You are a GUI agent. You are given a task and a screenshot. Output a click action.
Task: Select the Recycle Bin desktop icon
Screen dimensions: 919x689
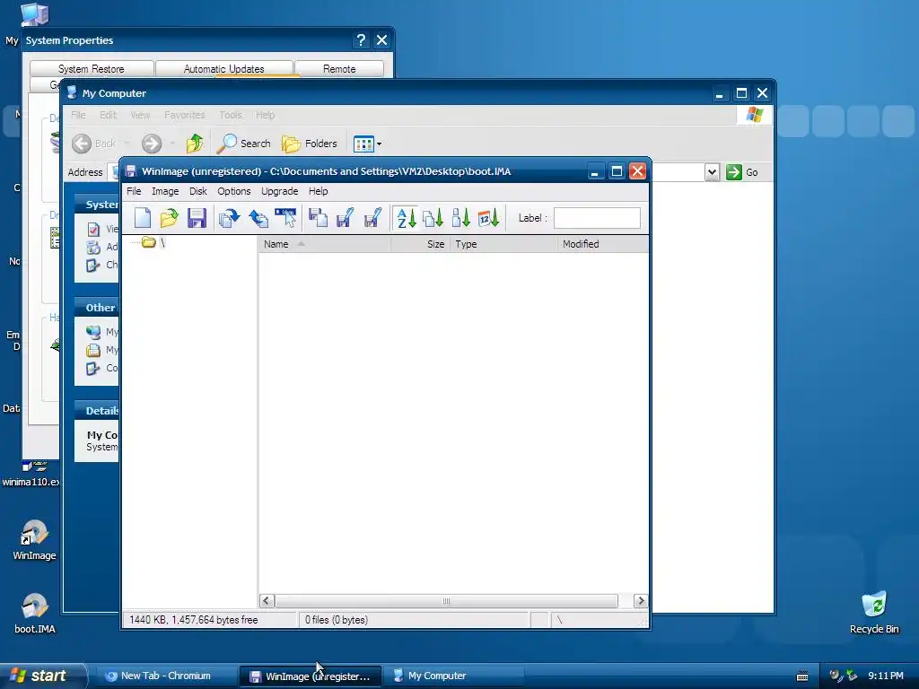click(x=874, y=612)
